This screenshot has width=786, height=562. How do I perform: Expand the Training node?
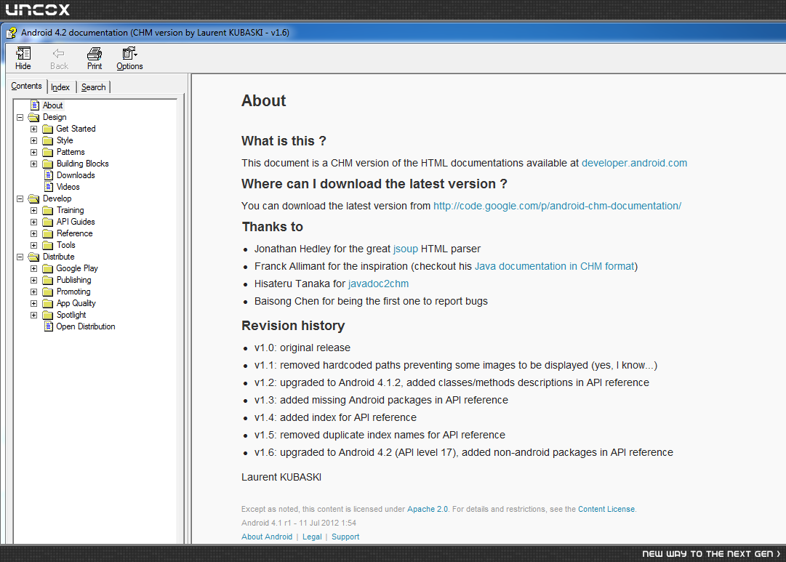[33, 211]
